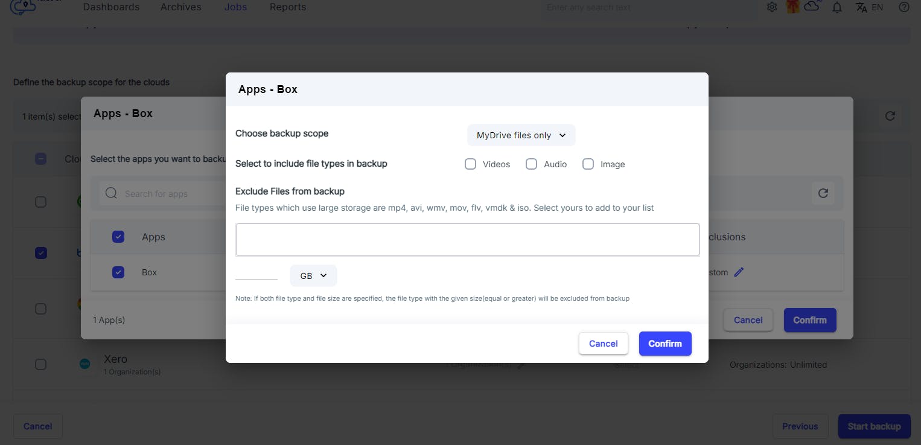Go to the Dashboards tab

(111, 7)
